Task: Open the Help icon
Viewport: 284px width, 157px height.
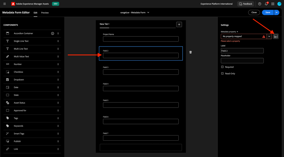Action: pyautogui.click(x=259, y=4)
